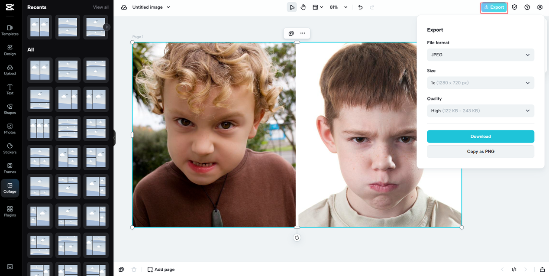Go to the previous page arrow
This screenshot has width=549, height=276.
(502, 270)
